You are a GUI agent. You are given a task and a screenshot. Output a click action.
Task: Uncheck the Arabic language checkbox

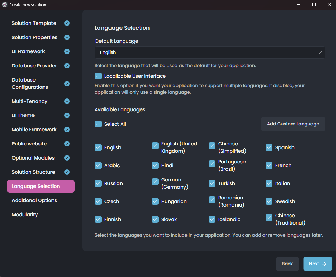pos(98,165)
